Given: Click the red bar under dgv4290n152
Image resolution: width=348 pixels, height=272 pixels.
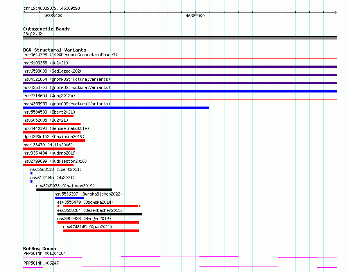Looking at the screenshot, I should pos(54,140).
